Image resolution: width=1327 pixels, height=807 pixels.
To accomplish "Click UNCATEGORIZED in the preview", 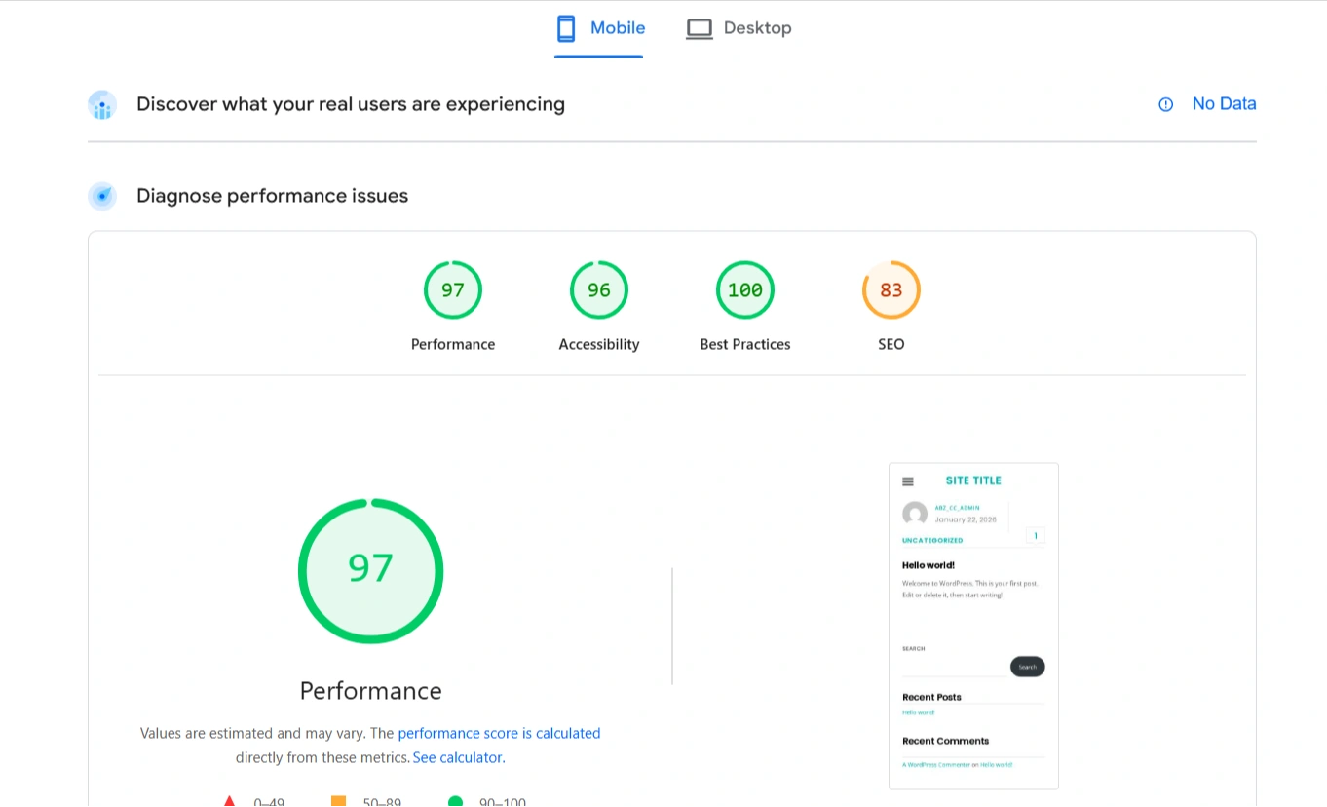I will click(932, 540).
